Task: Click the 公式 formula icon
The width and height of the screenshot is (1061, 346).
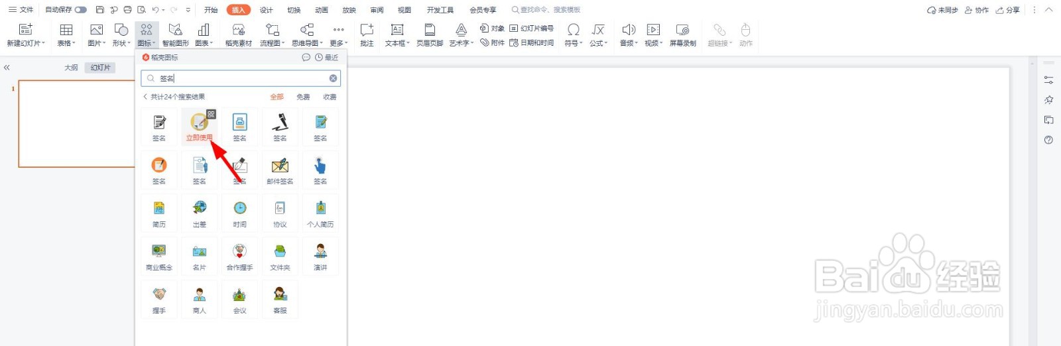Action: [x=598, y=30]
